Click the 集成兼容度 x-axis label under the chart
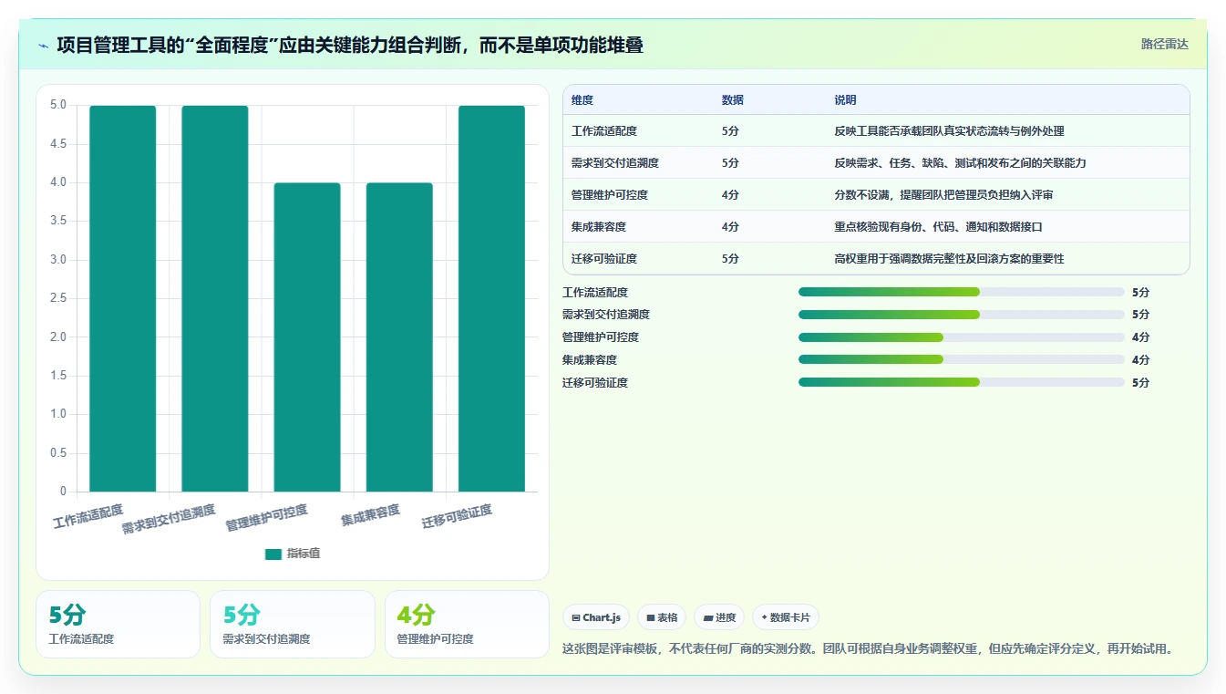1226x694 pixels. [x=370, y=514]
